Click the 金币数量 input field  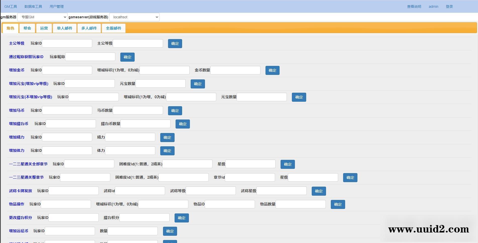pos(235,70)
